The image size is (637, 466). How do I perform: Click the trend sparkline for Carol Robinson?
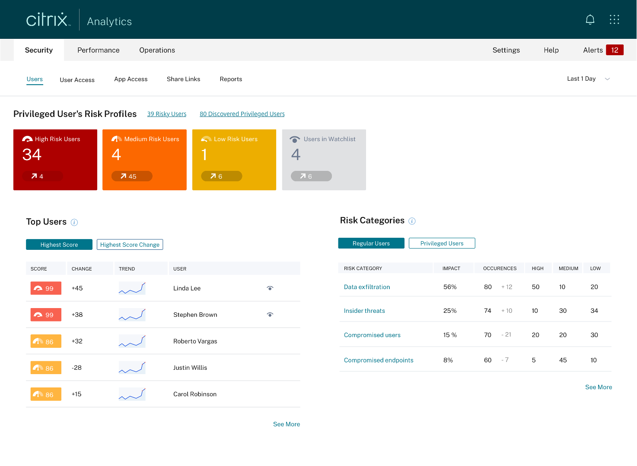[x=132, y=394]
